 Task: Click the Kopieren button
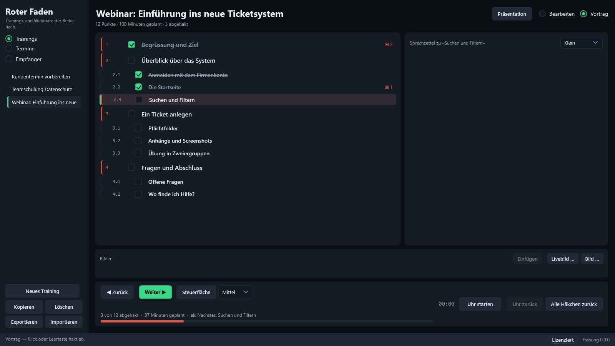pos(24,307)
